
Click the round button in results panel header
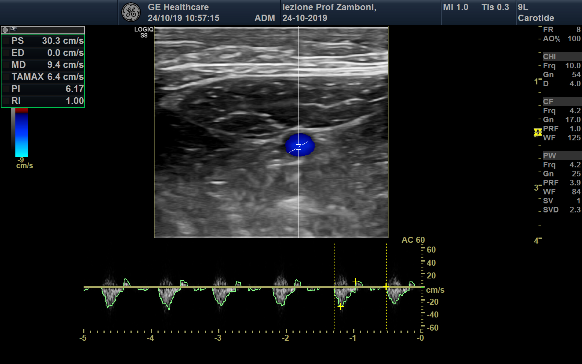[5, 30]
